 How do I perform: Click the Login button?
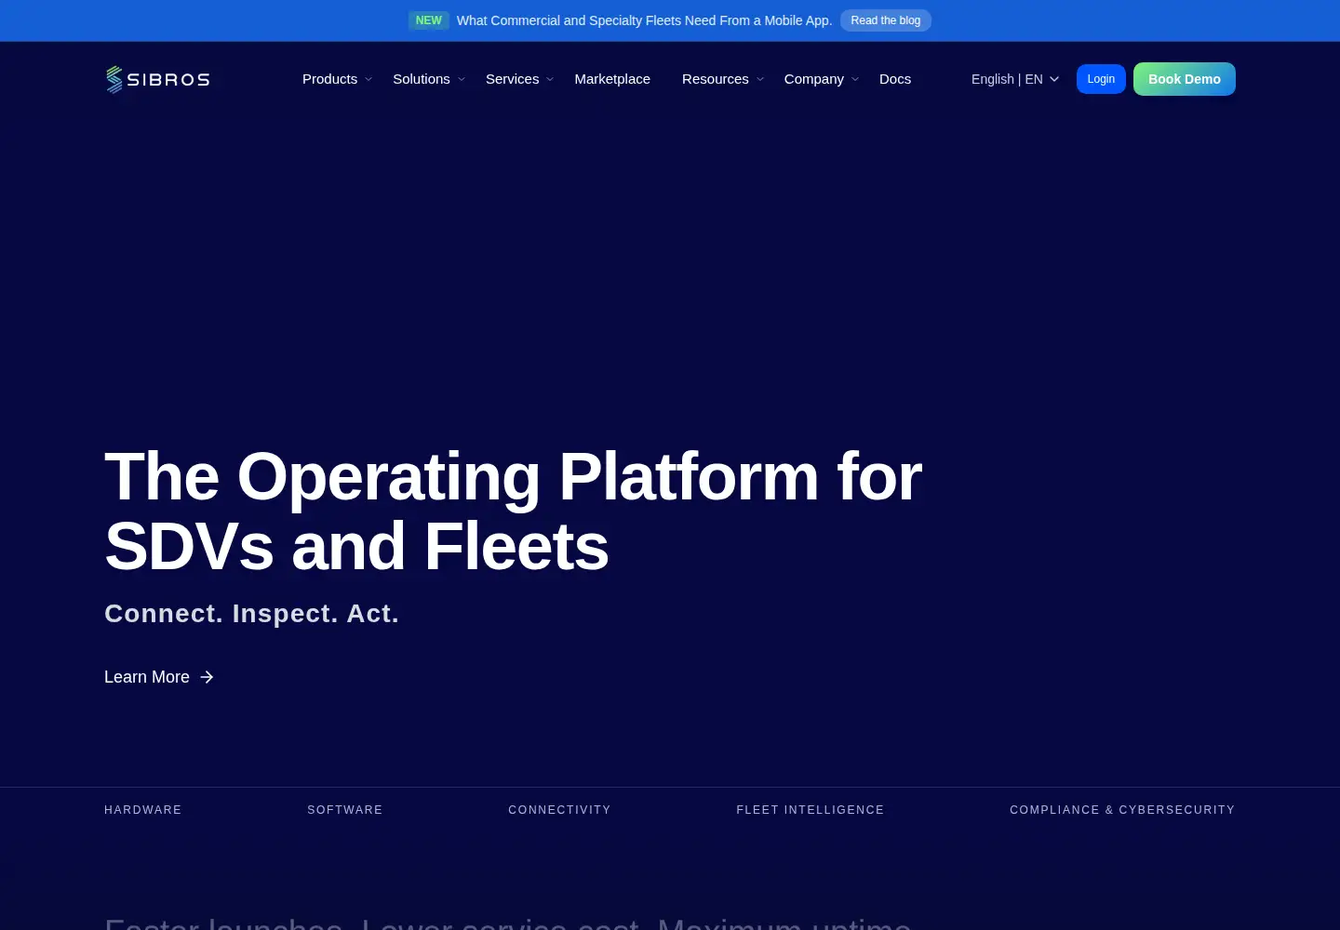click(x=1101, y=79)
